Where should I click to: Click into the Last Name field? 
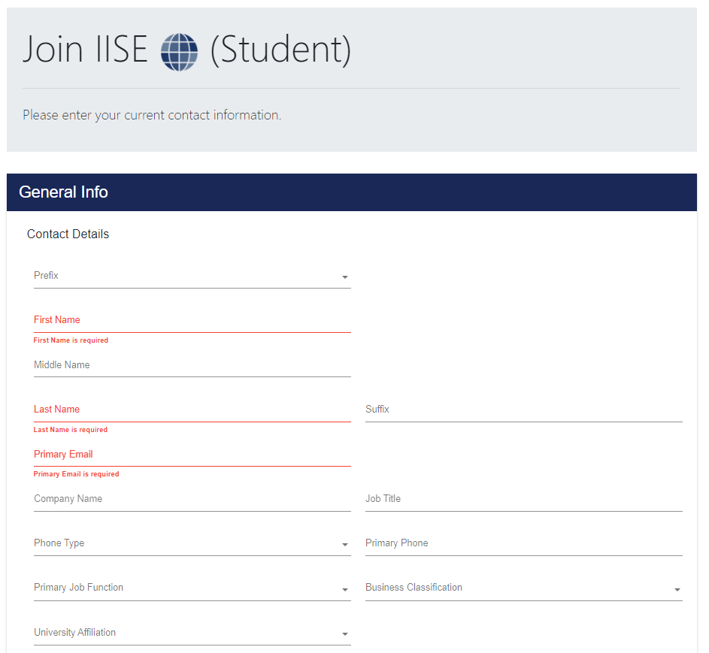click(192, 410)
